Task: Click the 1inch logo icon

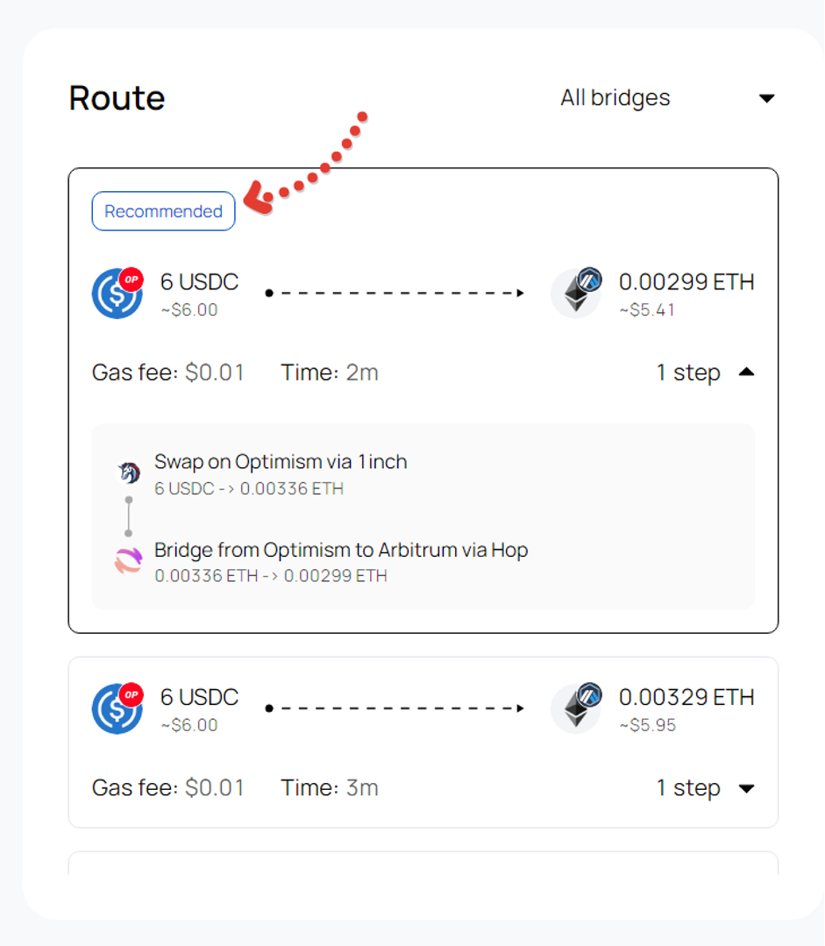Action: coord(129,473)
